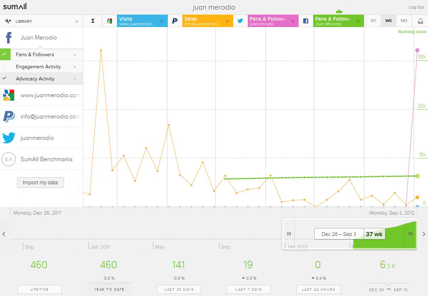This screenshot has height=296, width=428.
Task: Click the highest orange sales peak point
Action: tap(101, 50)
